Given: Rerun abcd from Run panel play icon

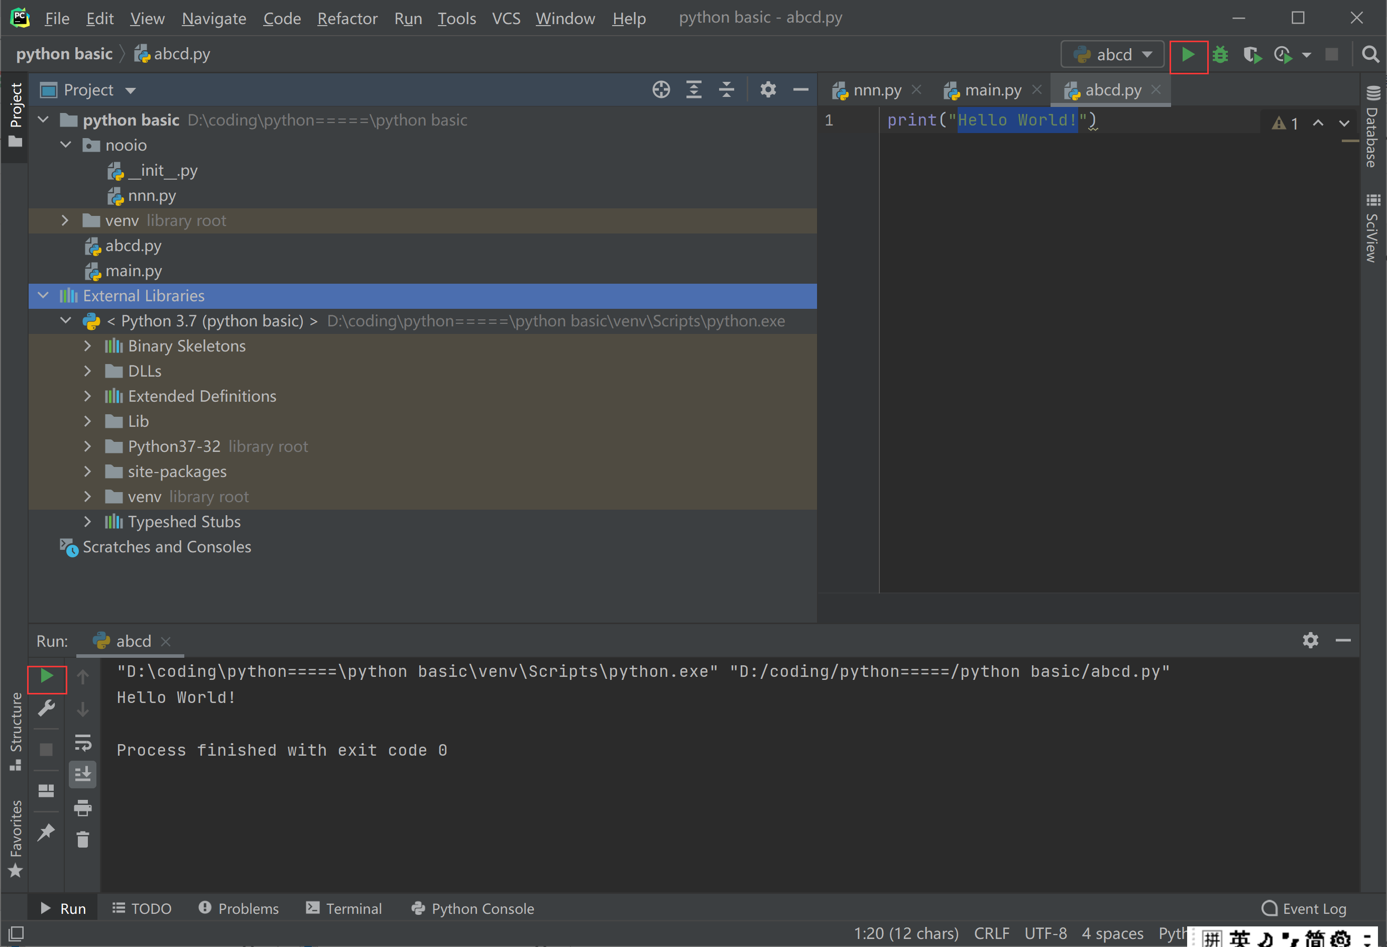Looking at the screenshot, I should click(47, 676).
